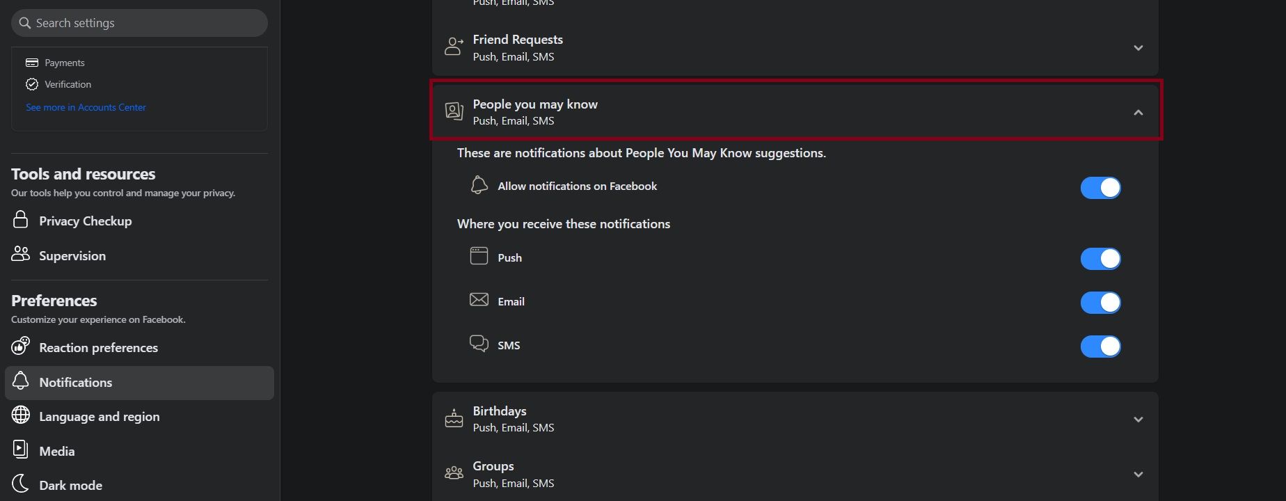Disable the Push notifications toggle
The height and width of the screenshot is (501, 1286).
[x=1100, y=258]
